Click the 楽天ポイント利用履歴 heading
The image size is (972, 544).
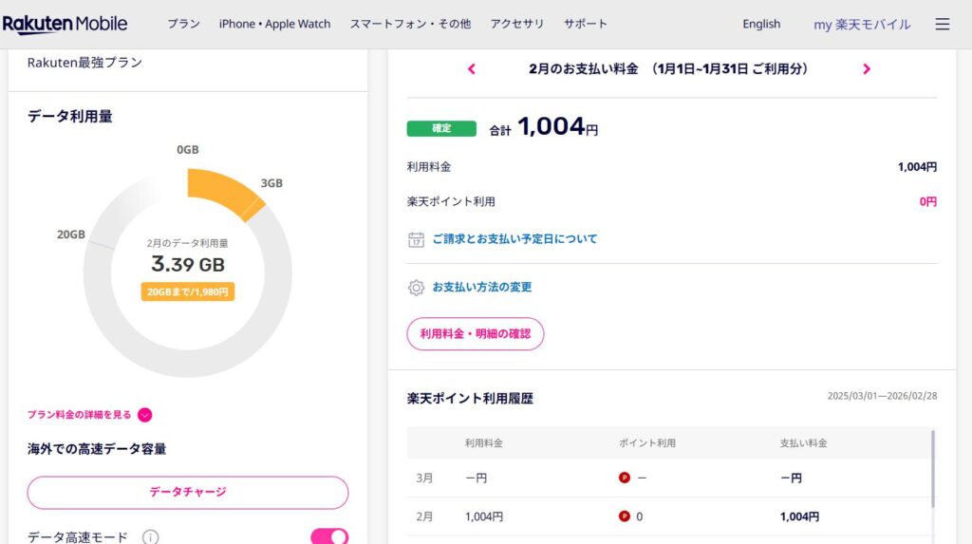click(470, 398)
